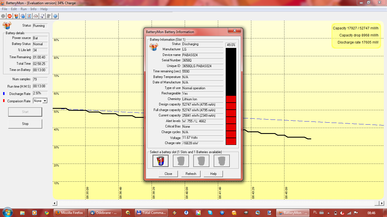Image resolution: width=387 pixels, height=217 pixels.
Task: Click the Start button in the left panel
Action: tap(25, 112)
